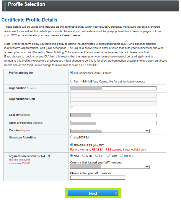Tick the checkbox under Organizational Unit fields
181x200 pixels.
pos(72,108)
